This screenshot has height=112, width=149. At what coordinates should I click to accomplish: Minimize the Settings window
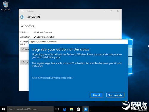(x=105, y=11)
